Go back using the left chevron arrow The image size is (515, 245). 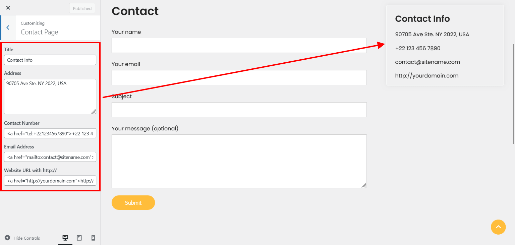coord(8,28)
